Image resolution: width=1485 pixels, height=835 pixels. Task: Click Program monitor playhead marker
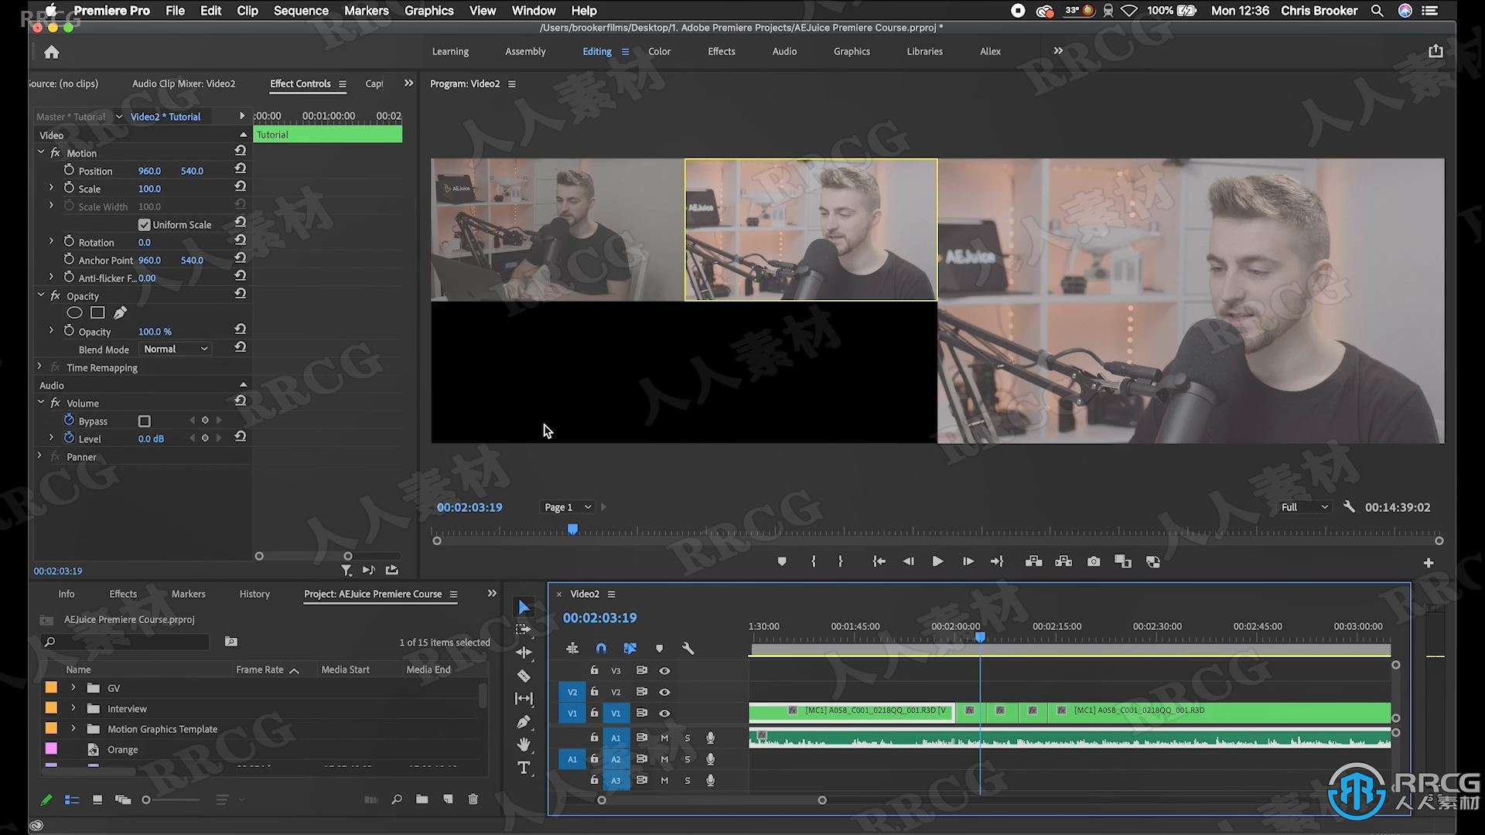[x=572, y=530]
